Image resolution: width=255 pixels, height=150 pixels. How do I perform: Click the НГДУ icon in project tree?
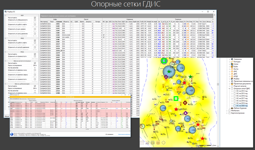[x=232, y=76]
